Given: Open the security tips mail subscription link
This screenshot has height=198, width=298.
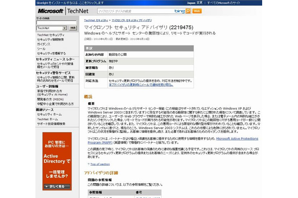Looking at the screenshot, I should 55,65.
